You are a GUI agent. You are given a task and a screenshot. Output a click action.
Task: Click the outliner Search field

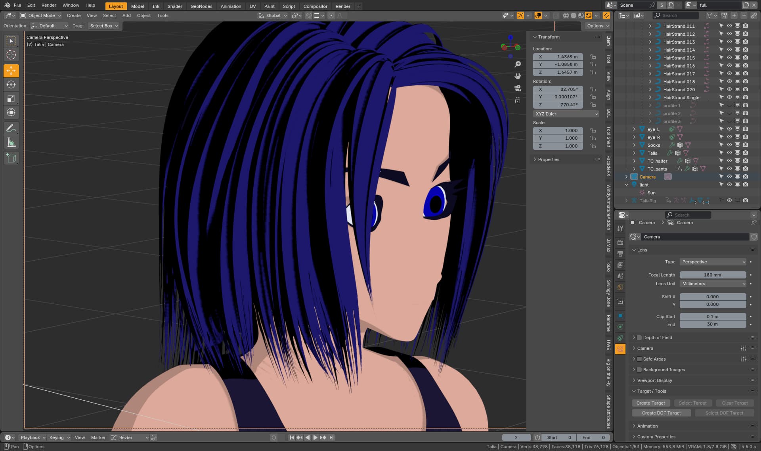click(676, 15)
